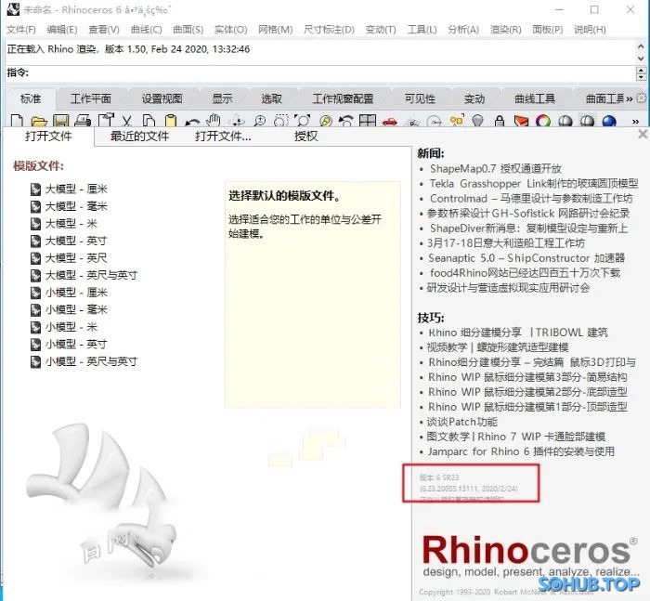This screenshot has width=650, height=601.
Task: Click the Open file folder icon
Action: tap(38, 121)
